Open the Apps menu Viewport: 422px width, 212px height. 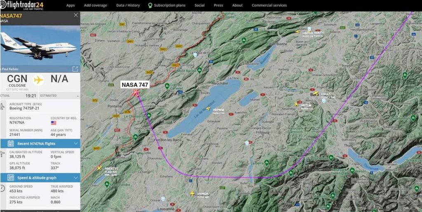point(70,5)
